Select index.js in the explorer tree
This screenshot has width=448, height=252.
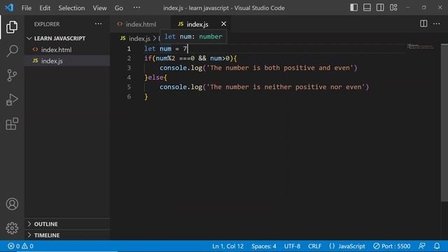click(52, 61)
